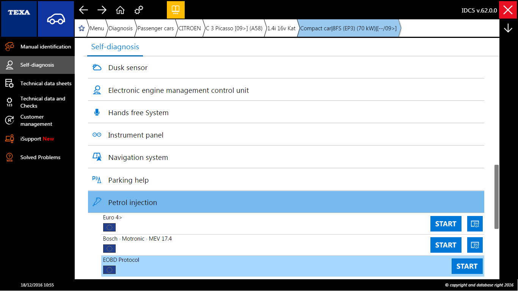Click the EU flag under Bosch Motronic
The image size is (518, 291).
[109, 249]
